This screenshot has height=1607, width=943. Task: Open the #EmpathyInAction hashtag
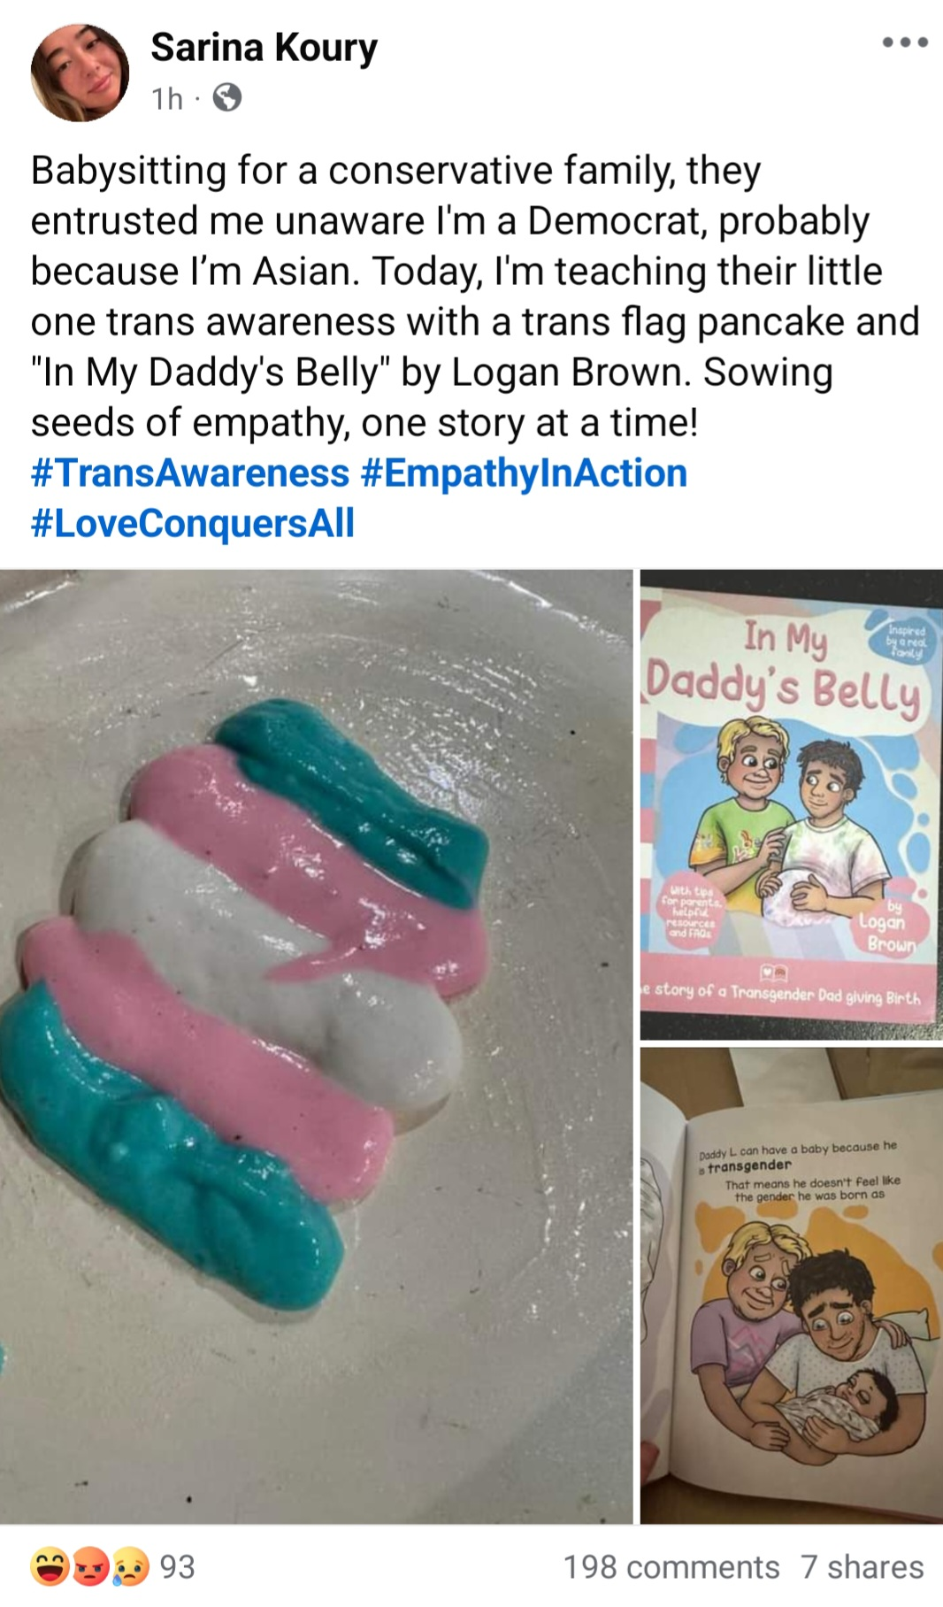point(524,473)
